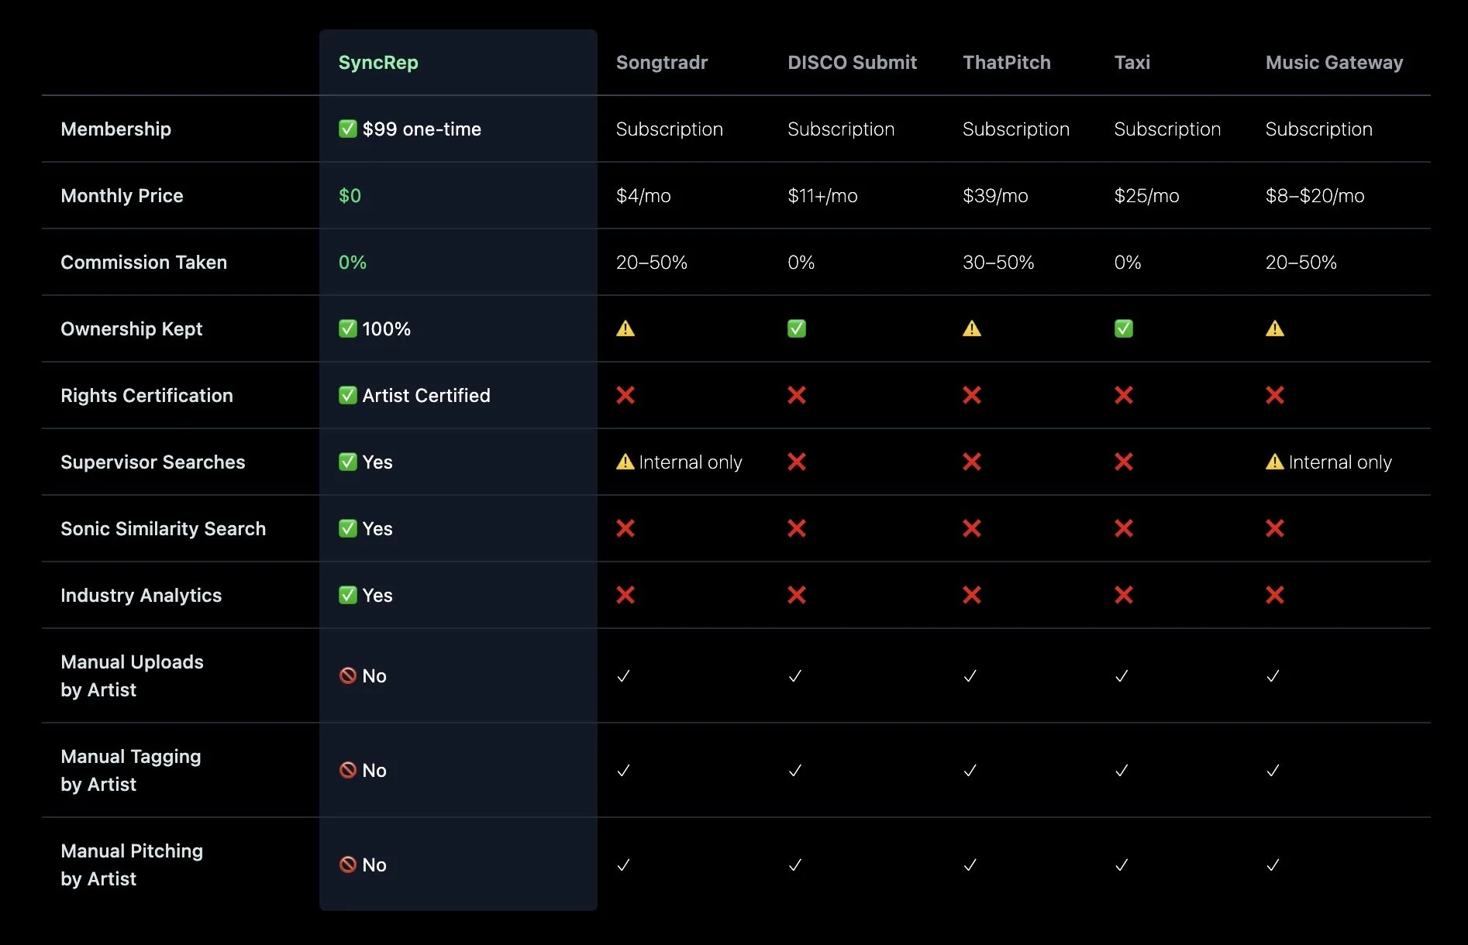This screenshot has width=1468, height=945.
Task: Click the Manual Uploads by Artist label
Action: pos(133,676)
